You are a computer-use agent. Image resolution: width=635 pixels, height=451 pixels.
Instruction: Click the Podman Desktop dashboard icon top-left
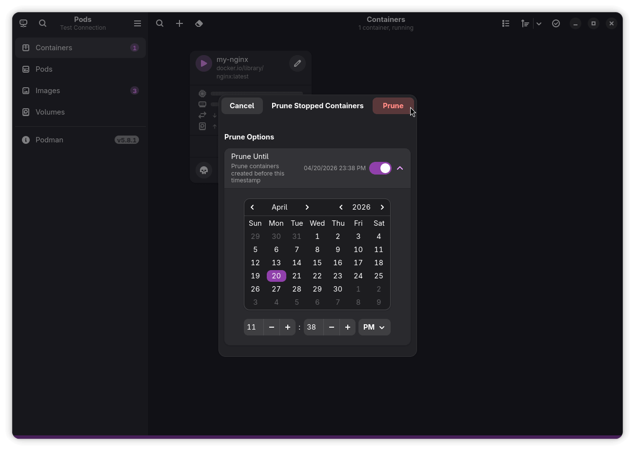(x=23, y=23)
